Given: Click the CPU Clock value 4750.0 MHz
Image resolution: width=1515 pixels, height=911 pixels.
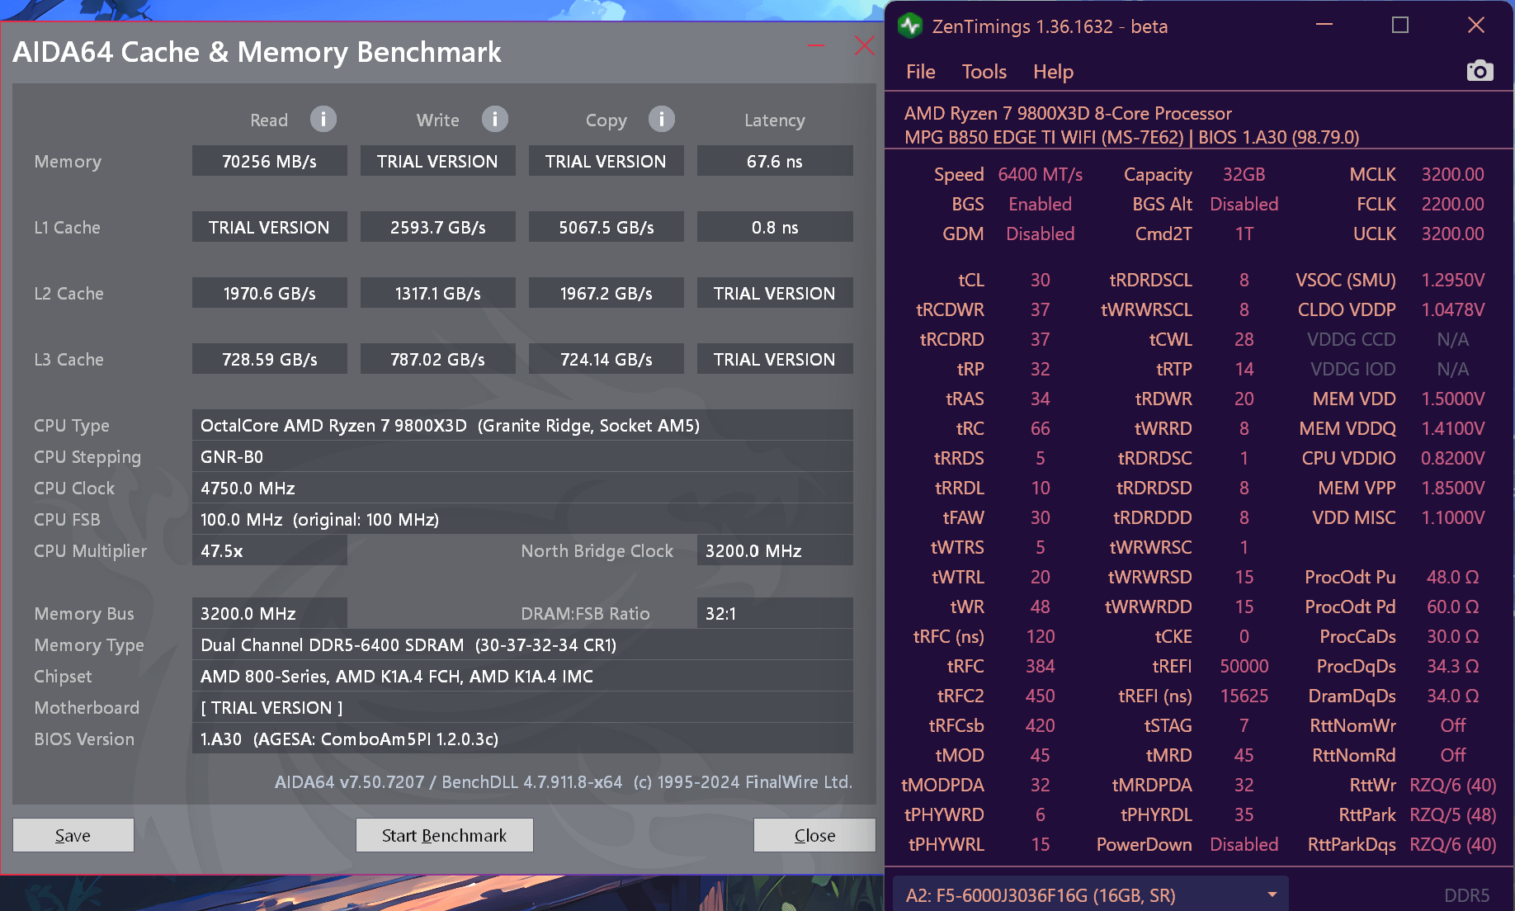Looking at the screenshot, I should click(x=522, y=488).
